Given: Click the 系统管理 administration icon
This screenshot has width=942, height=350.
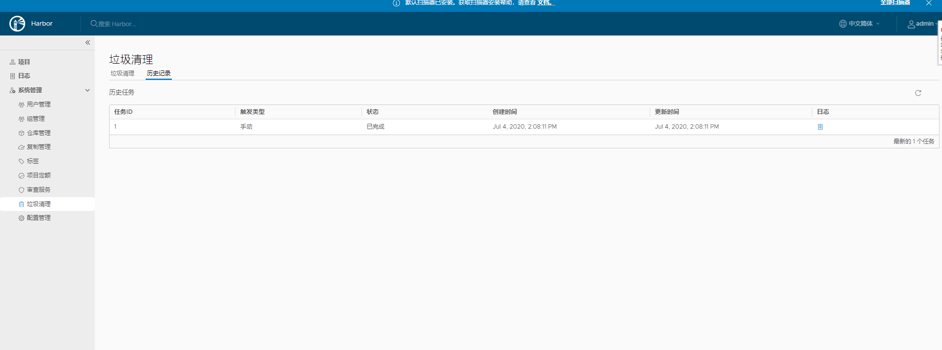Looking at the screenshot, I should 13,90.
